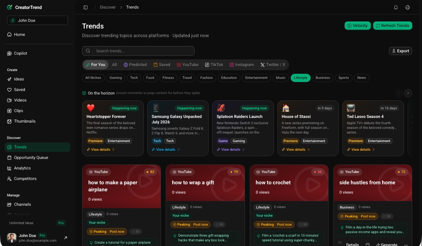Screen dimensions: 422x246
Task: Switch to the Predicted tab
Action: tap(135, 64)
